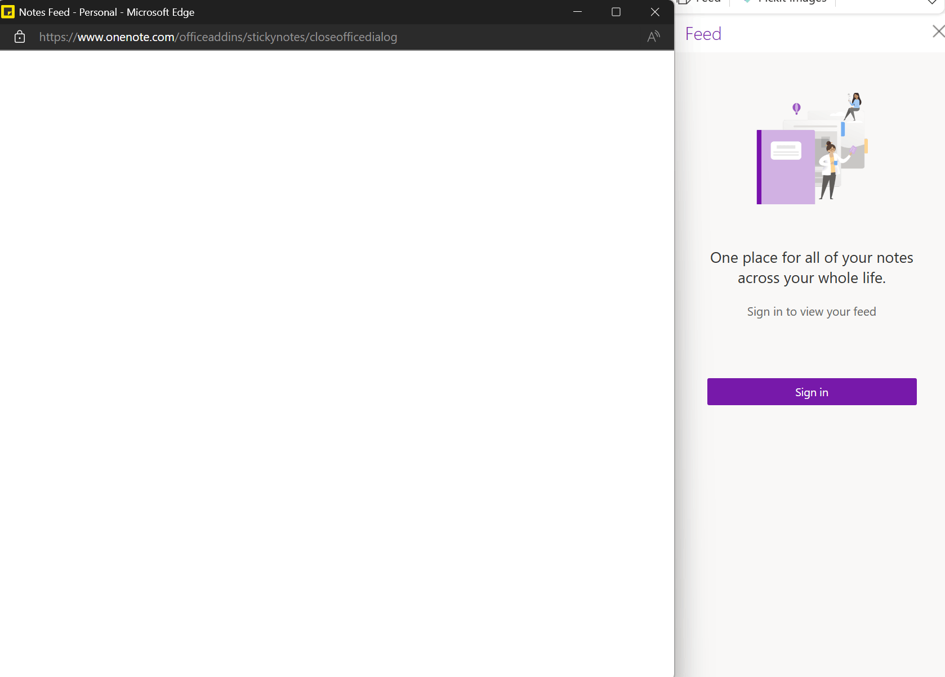
Task: Select the onenote.com URL in address bar
Action: tap(218, 37)
